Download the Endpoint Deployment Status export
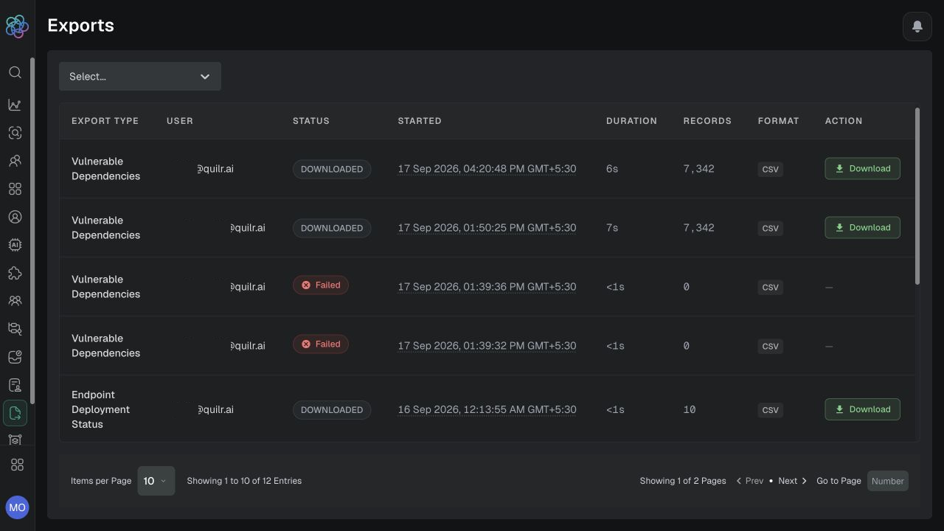944x531 pixels. (x=862, y=409)
